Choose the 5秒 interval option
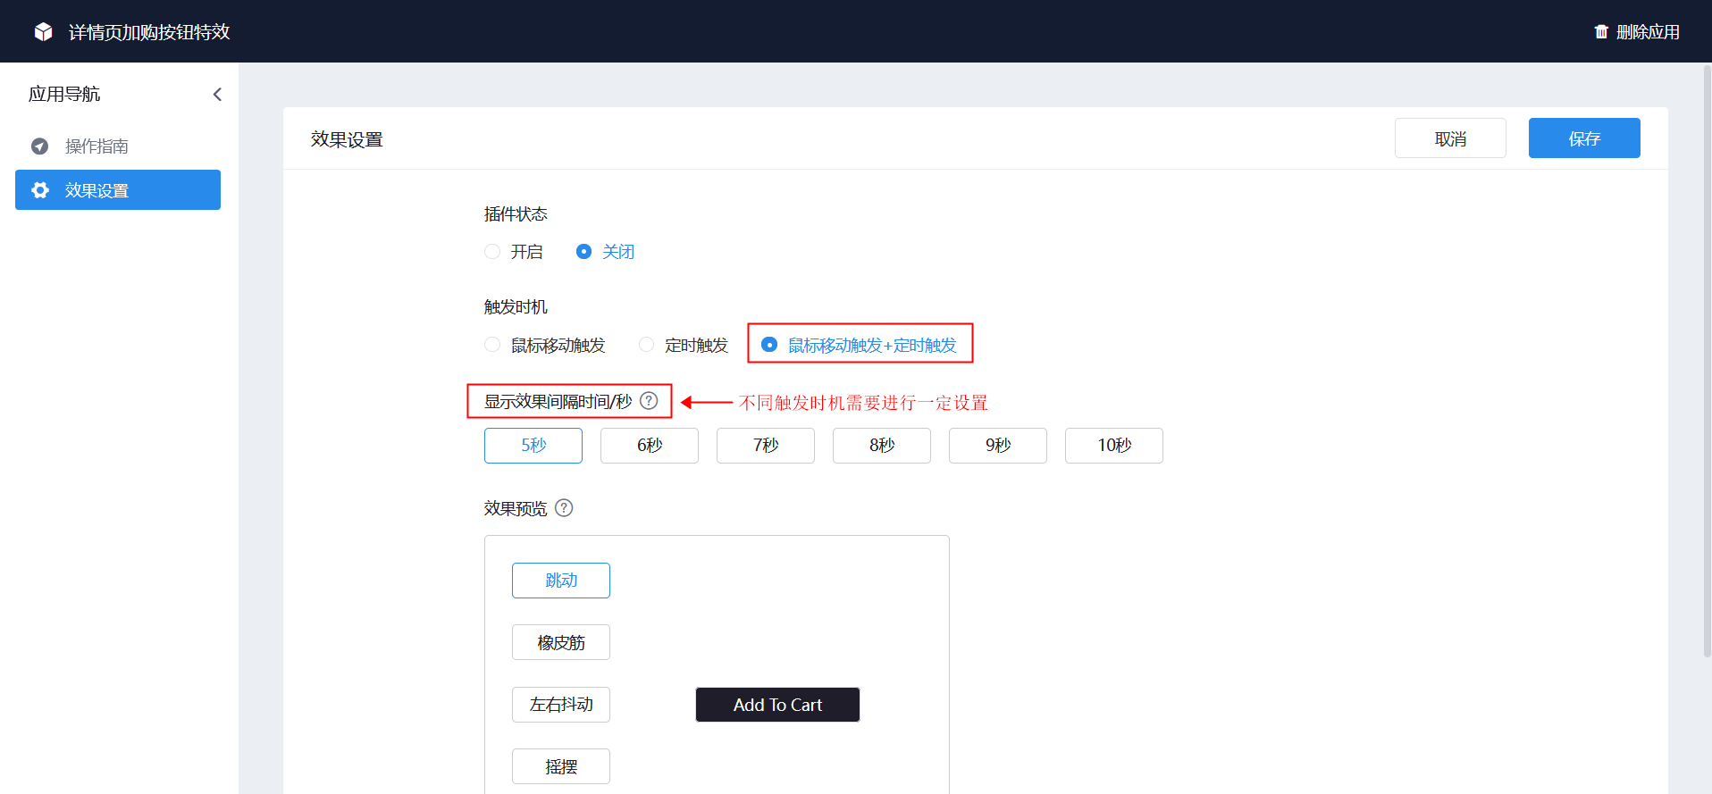The height and width of the screenshot is (794, 1712). (533, 446)
